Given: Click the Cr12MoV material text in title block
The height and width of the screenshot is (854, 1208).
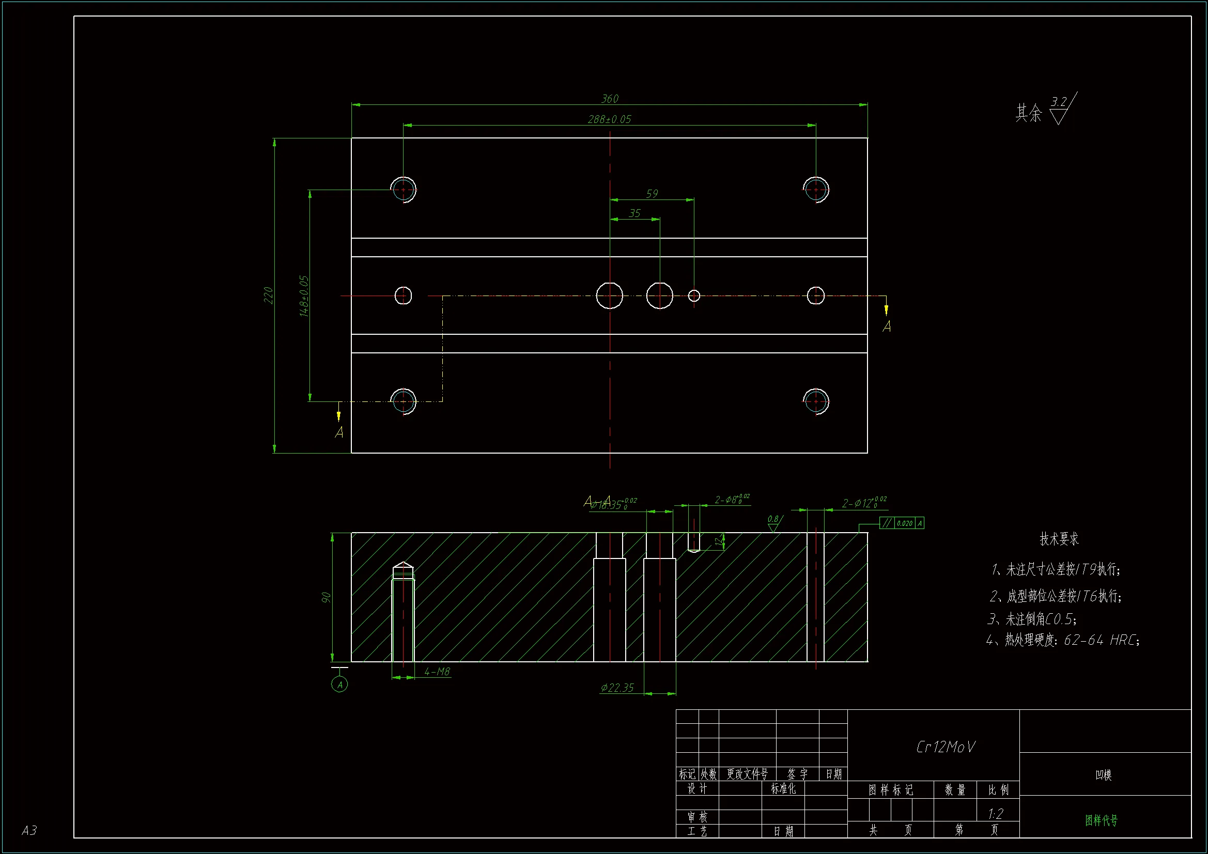Looking at the screenshot, I should coord(946,747).
